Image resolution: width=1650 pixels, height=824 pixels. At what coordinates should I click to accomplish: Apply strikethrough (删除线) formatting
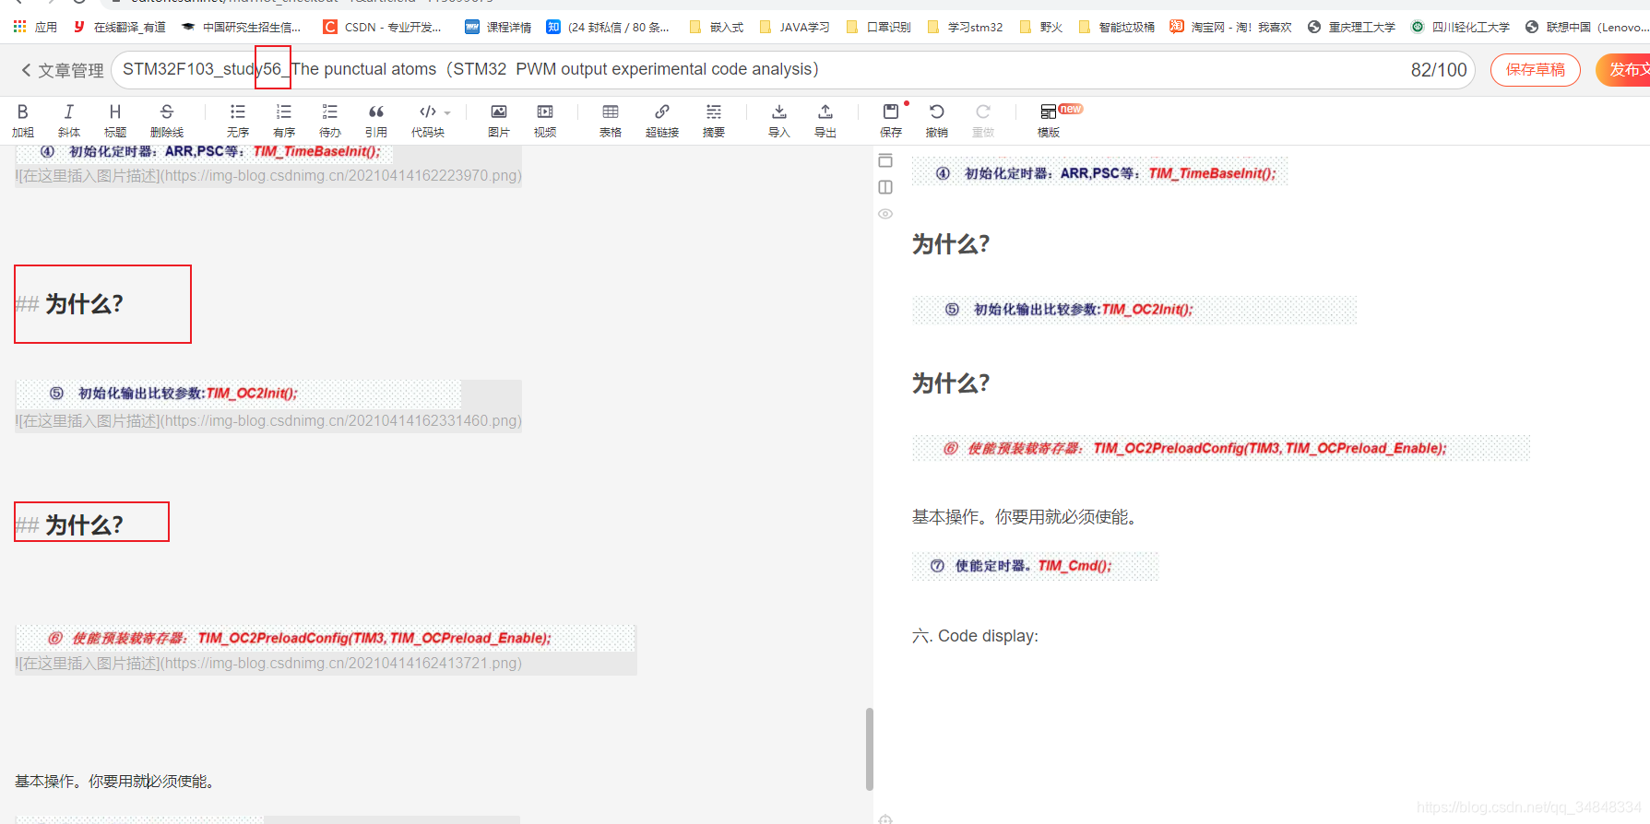167,121
